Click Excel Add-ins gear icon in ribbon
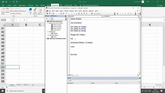Viewport: 165px width, 93px height. coord(35,11)
